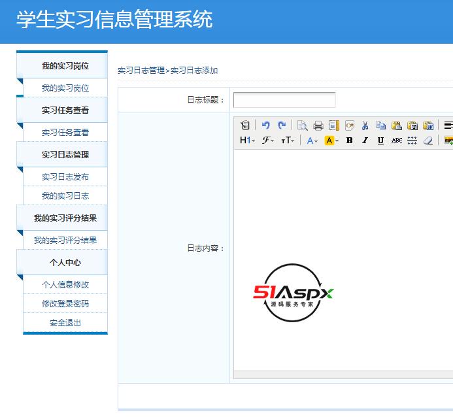453x417 pixels.
Task: Open the text color (A) dropdown
Action: (312, 141)
